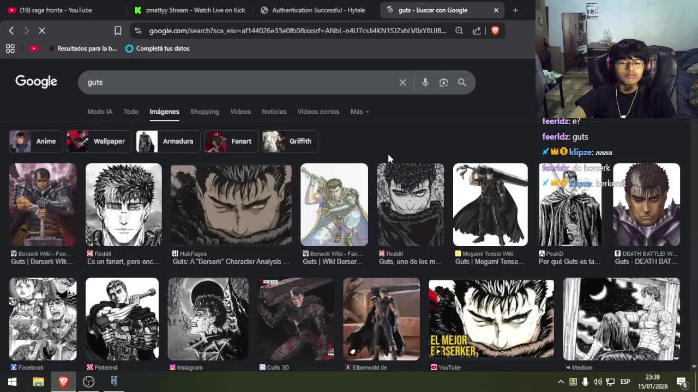
Task: Open Megami Tensei Wiki Guts thumbnail
Action: point(490,205)
